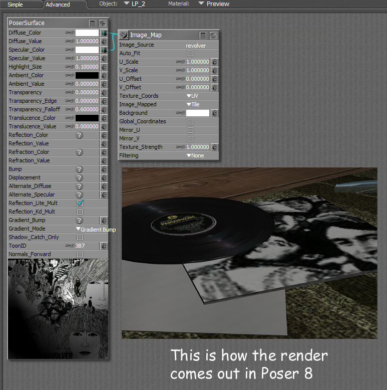This screenshot has height=390, width=387.
Task: Click the Texture_Strength 1.000000 value field
Action: (198, 147)
